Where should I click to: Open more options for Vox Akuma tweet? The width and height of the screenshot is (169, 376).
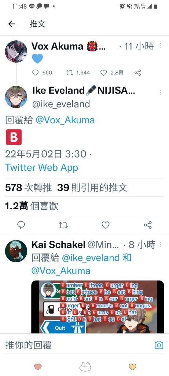[x=160, y=45]
